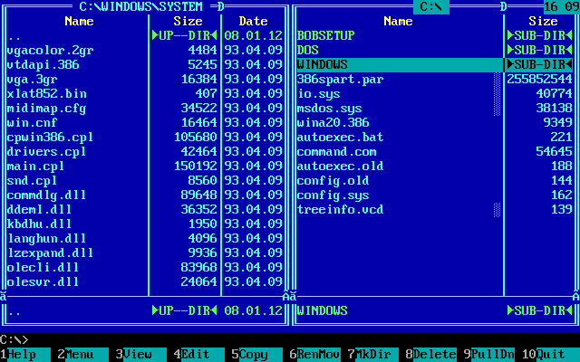Viewport: 580px width, 362px height.
Task: Select file snd.cpl
Action: click(x=145, y=181)
